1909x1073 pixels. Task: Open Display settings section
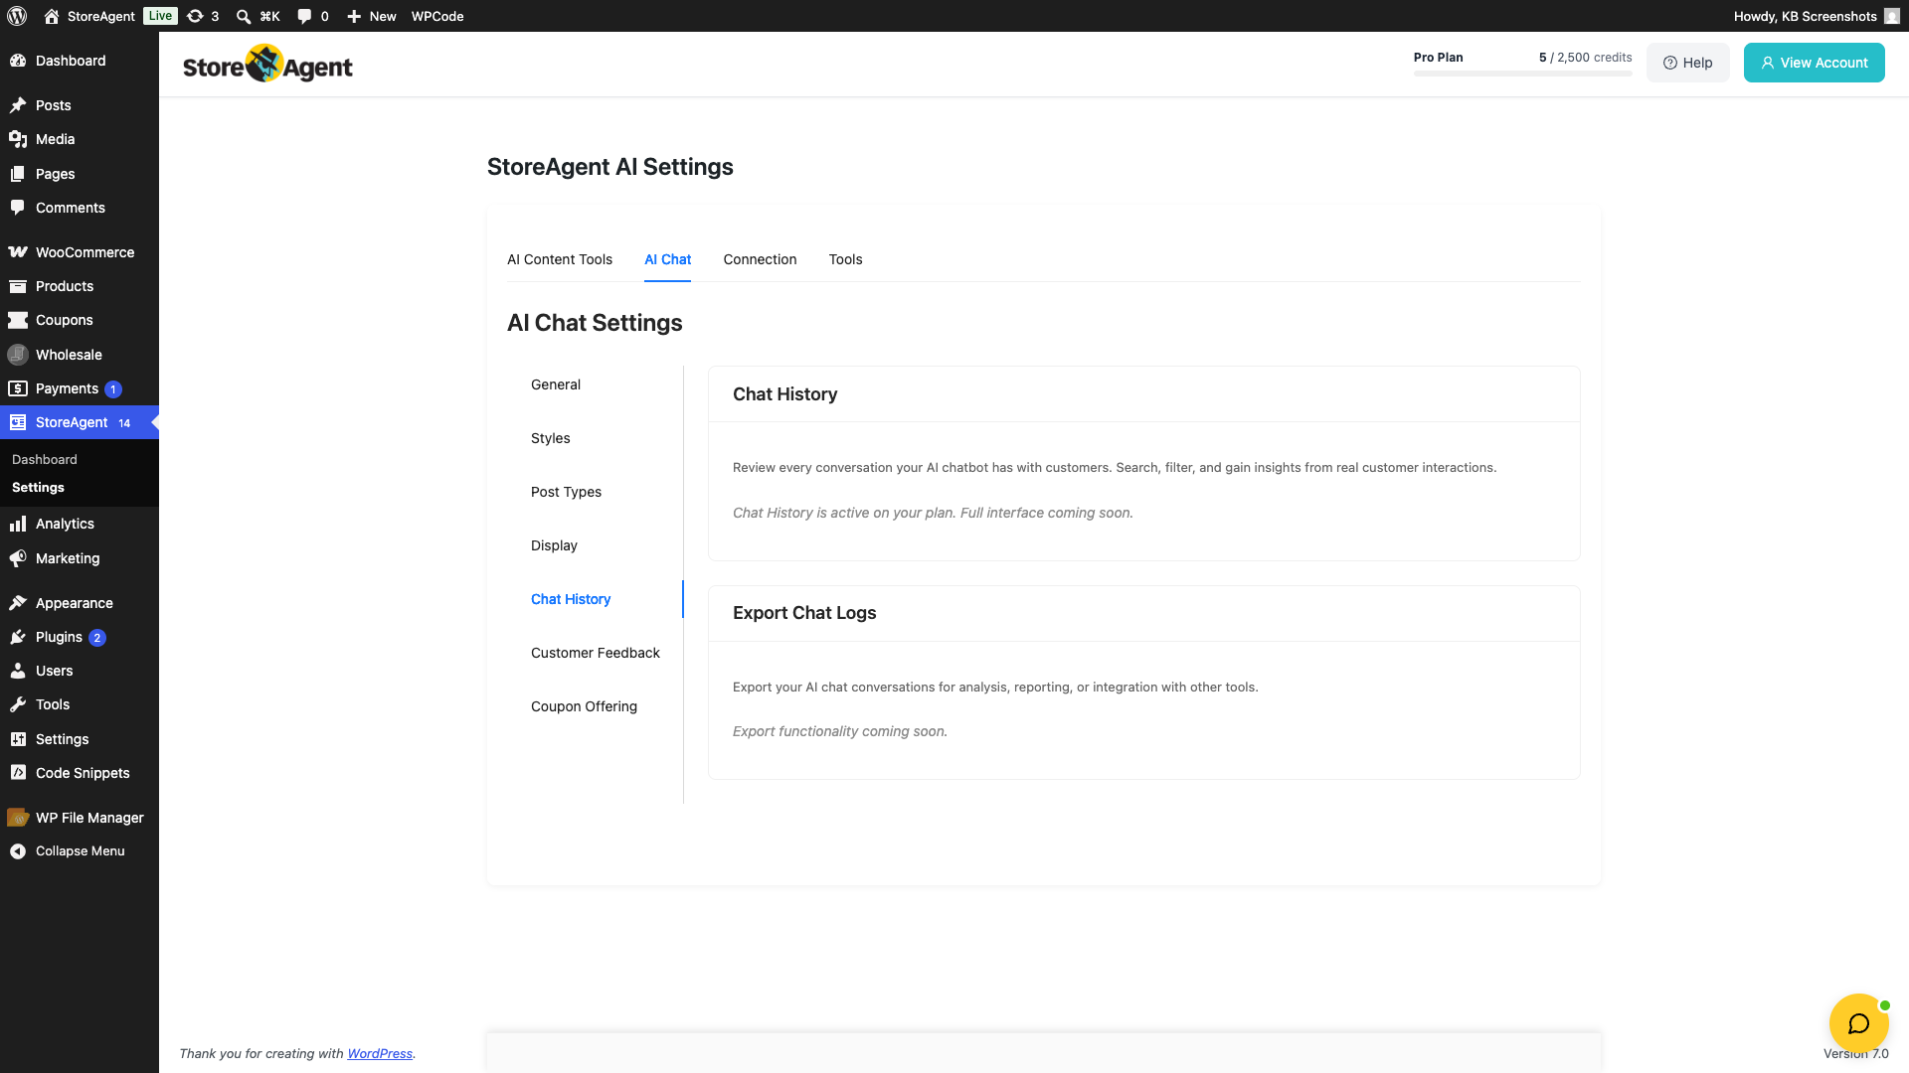[x=554, y=545]
